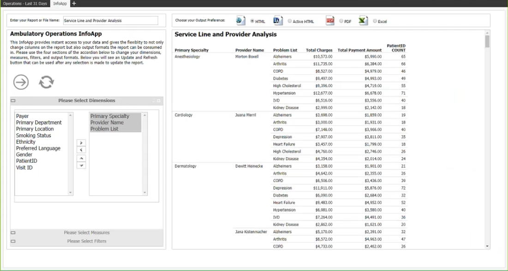The width and height of the screenshot is (508, 271).
Task: Click the Problem List column header
Action: pos(285,50)
